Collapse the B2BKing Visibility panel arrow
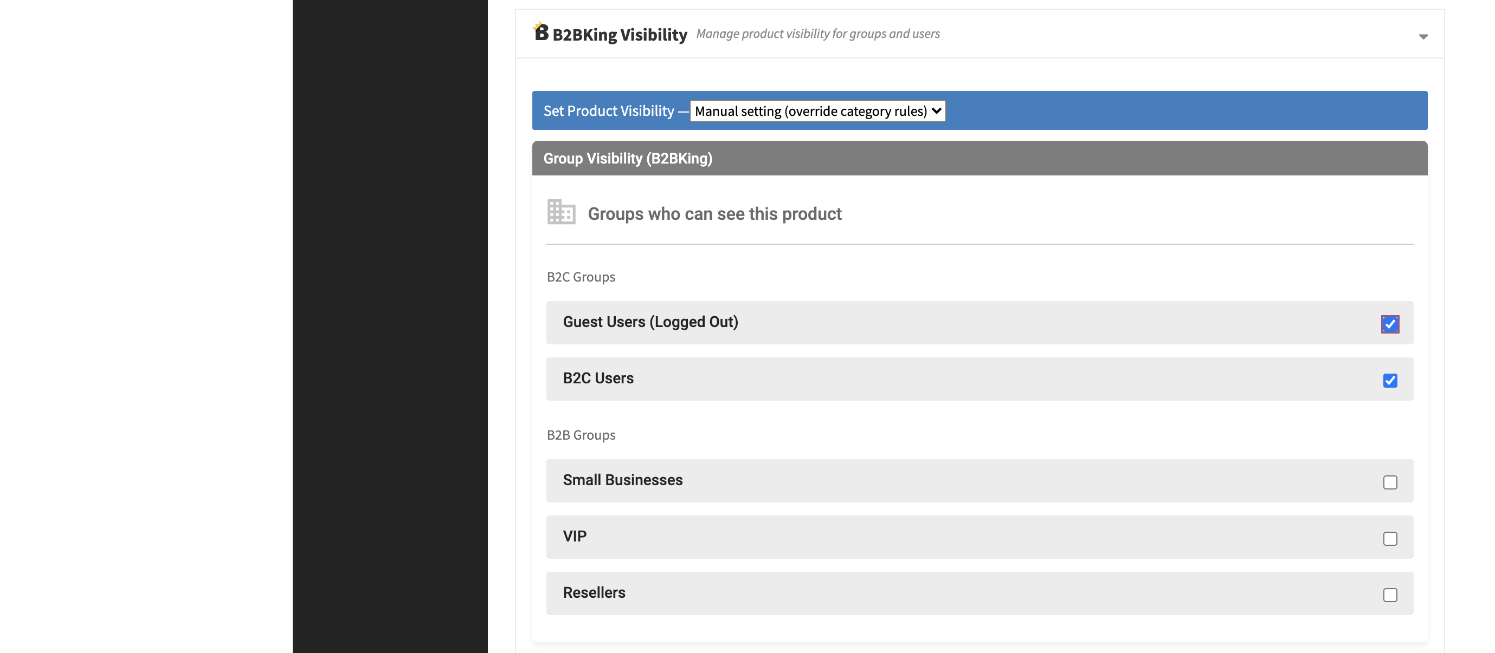The image size is (1495, 653). 1423,36
